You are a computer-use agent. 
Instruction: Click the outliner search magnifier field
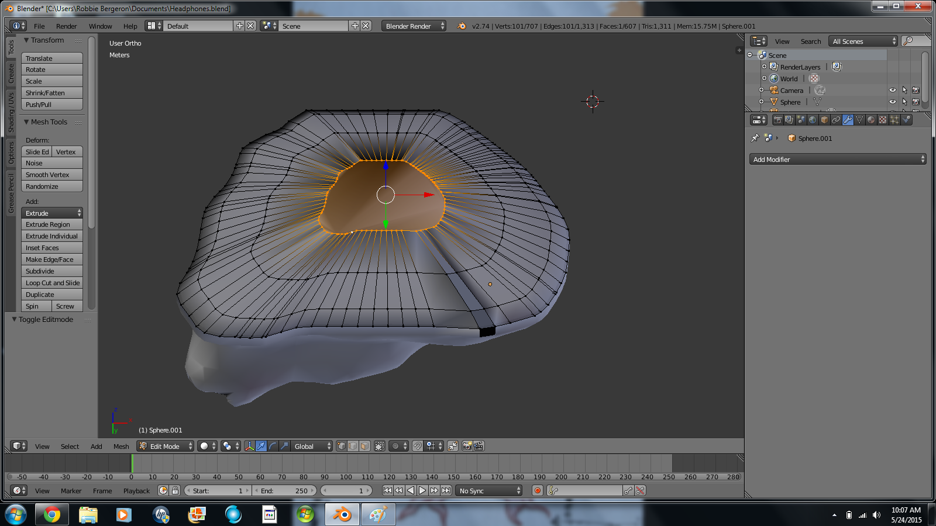(916, 41)
